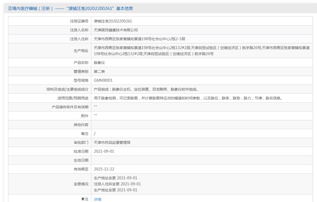Click the 津械注准20202200261 基本信息 header title

tap(71, 8)
